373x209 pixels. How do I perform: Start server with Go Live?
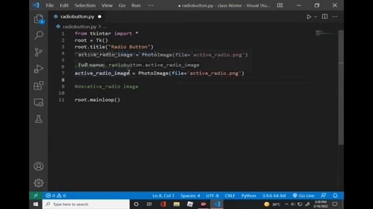(304, 196)
